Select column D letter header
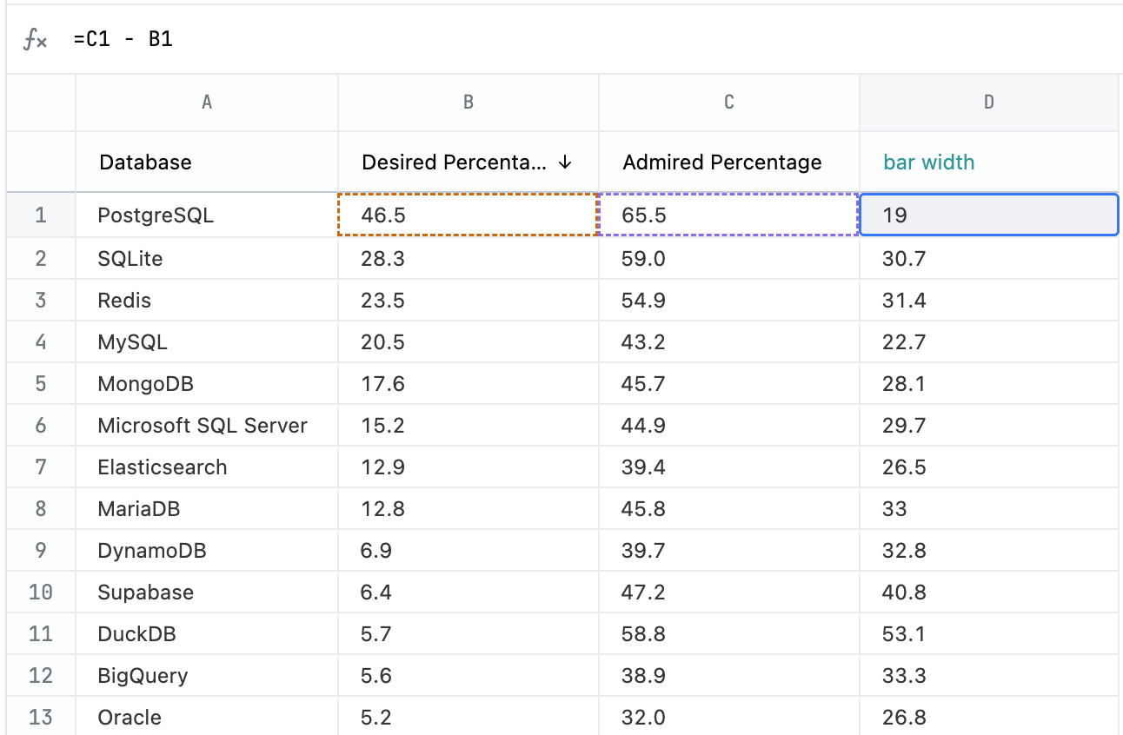 pos(988,103)
